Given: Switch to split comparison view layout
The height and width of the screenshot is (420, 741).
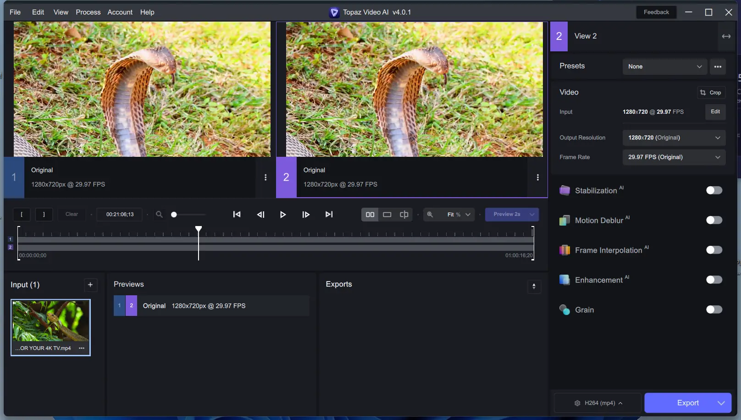Looking at the screenshot, I should (x=404, y=215).
